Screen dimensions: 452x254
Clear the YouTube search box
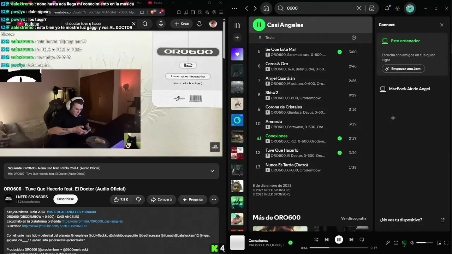click(133, 24)
